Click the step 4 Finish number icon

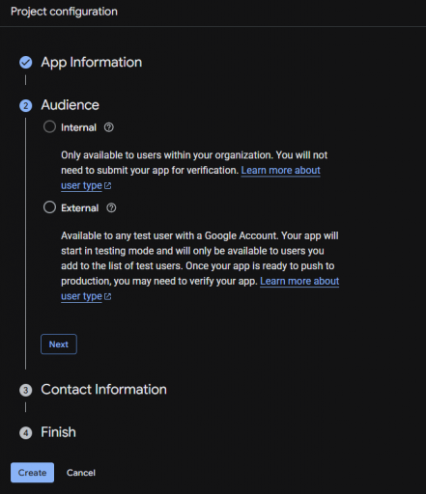coord(26,433)
